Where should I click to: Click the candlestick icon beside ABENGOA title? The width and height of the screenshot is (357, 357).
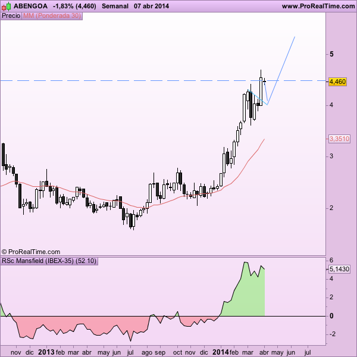point(6,7)
